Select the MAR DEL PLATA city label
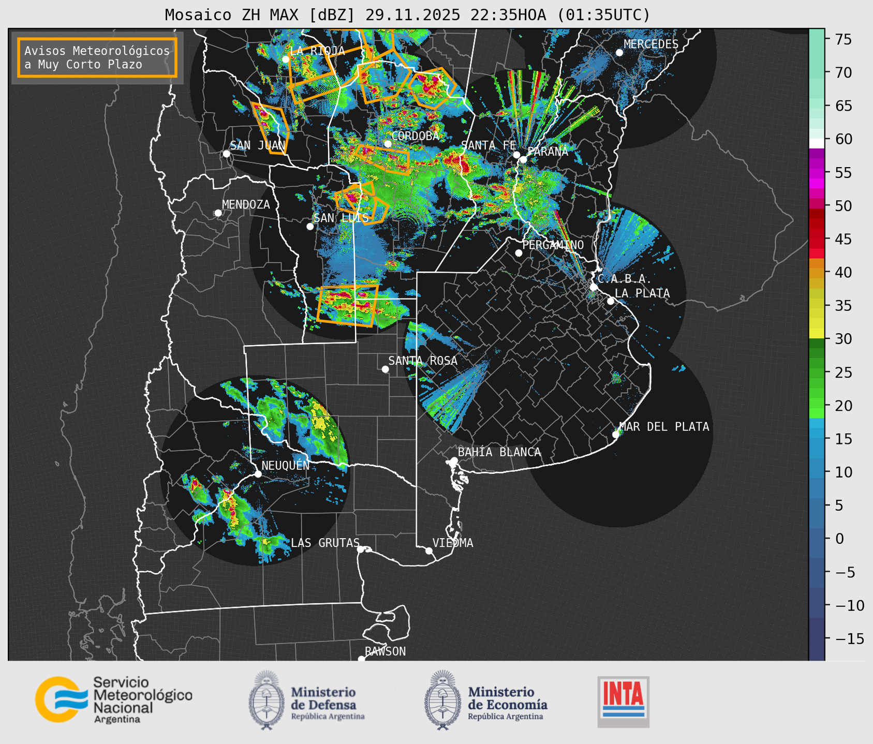873x744 pixels. tap(664, 427)
